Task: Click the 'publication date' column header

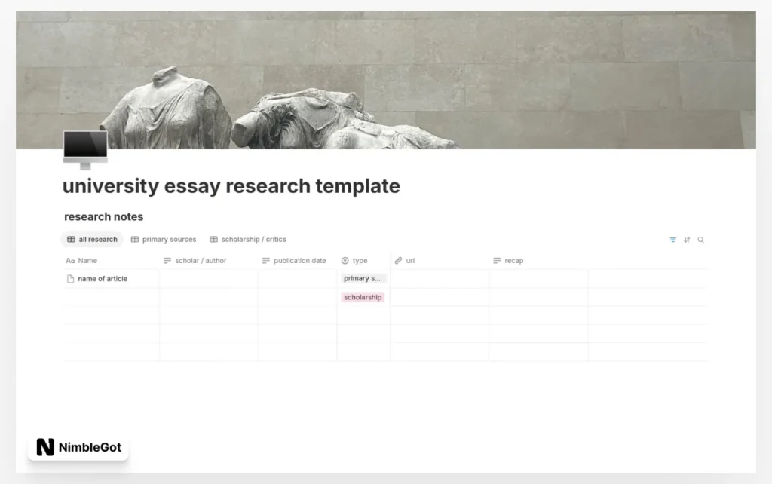Action: (x=300, y=260)
